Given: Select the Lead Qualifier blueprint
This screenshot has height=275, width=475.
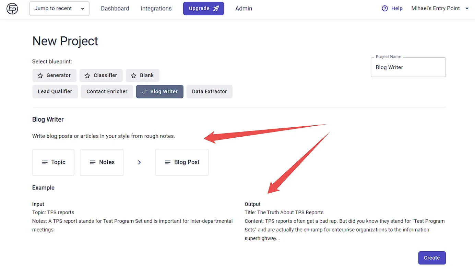Looking at the screenshot, I should [x=55, y=92].
